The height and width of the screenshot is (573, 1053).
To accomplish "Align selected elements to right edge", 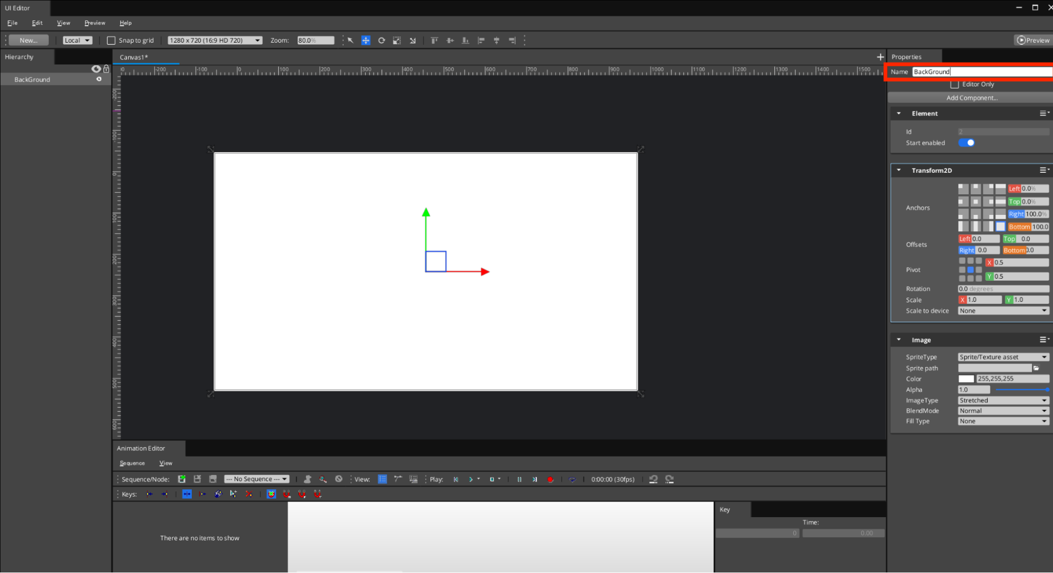I will pos(512,40).
